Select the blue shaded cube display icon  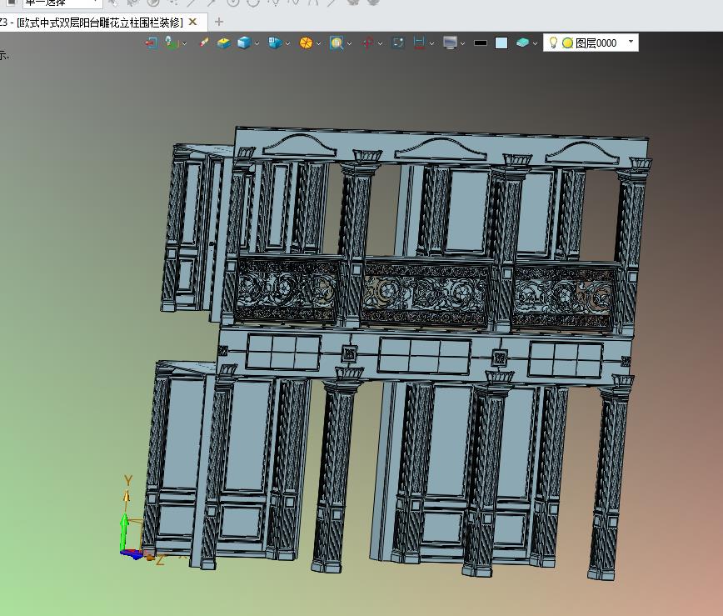[x=243, y=43]
